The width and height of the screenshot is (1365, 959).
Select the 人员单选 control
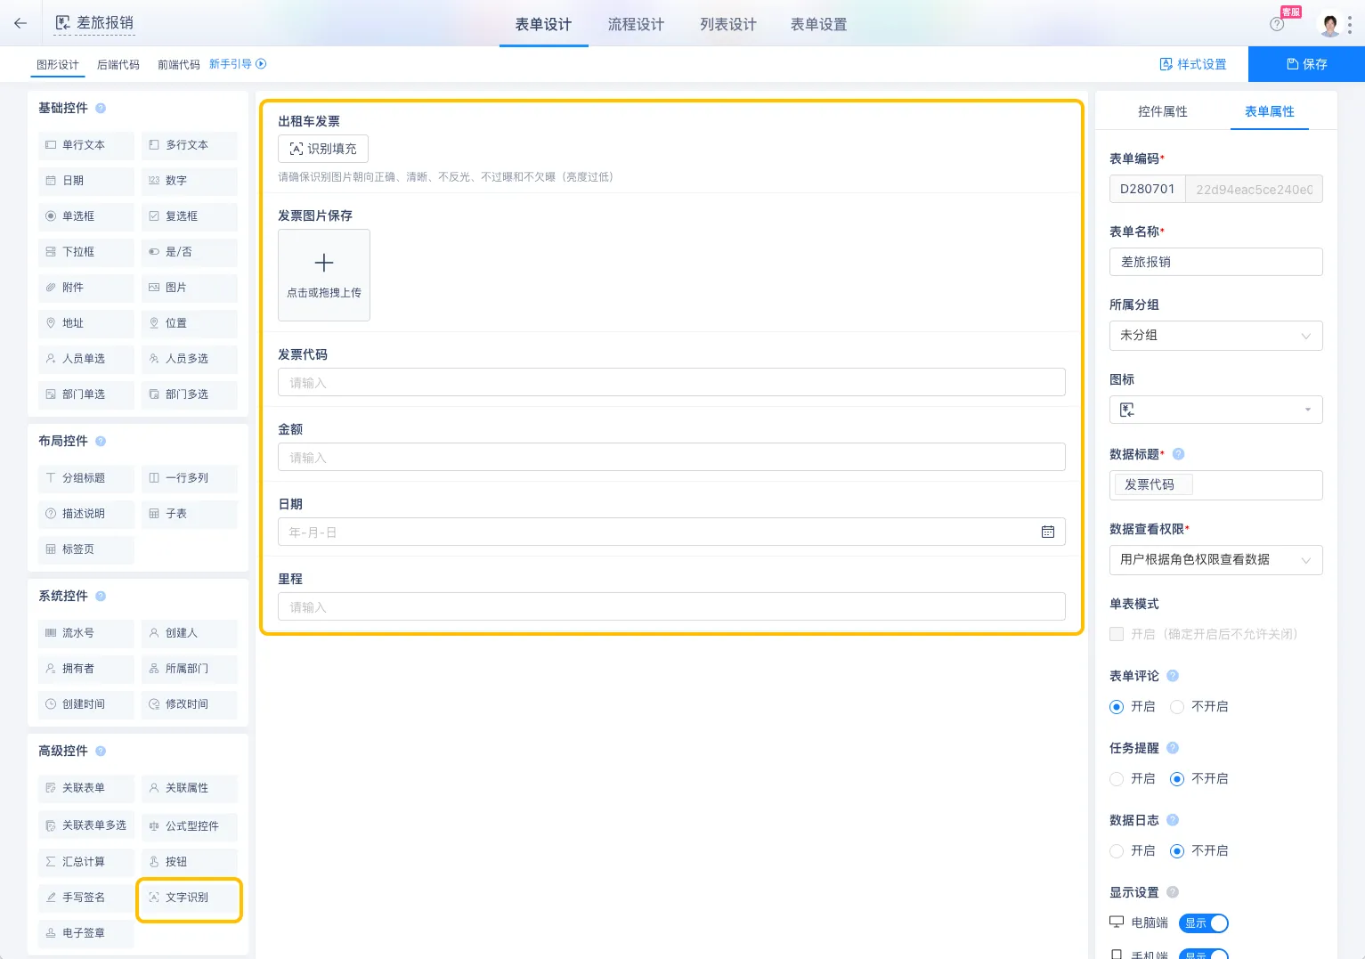click(86, 359)
